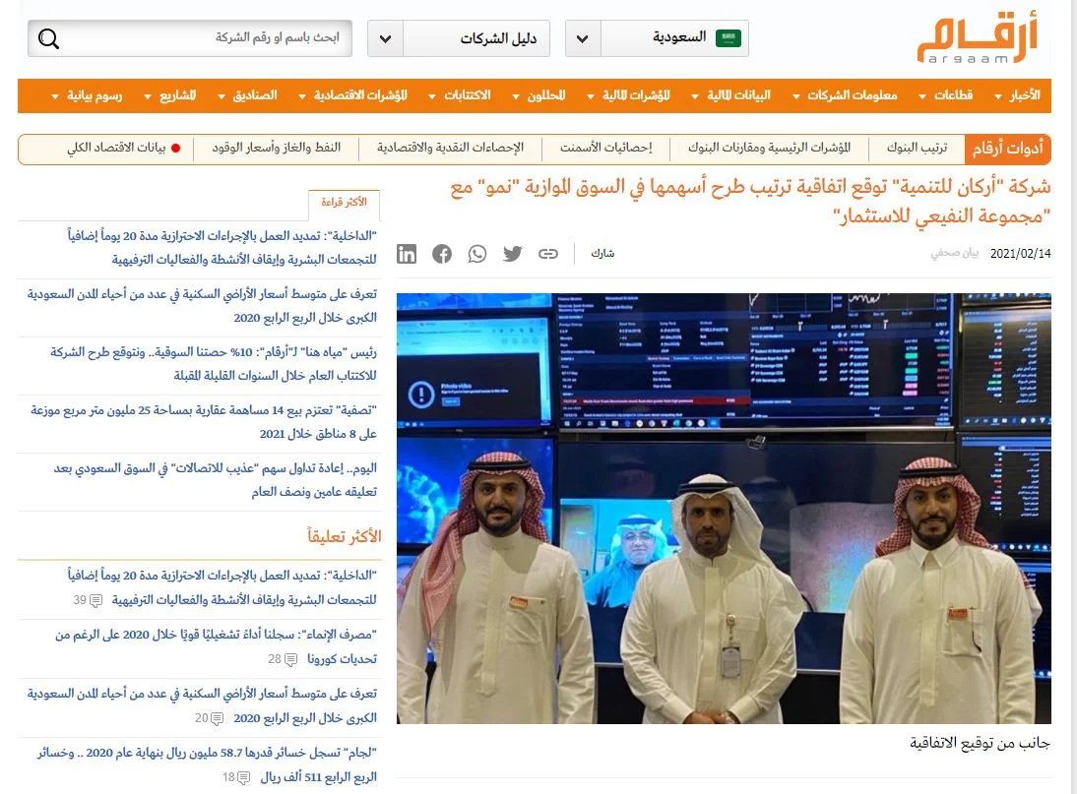This screenshot has width=1077, height=794.
Task: Click caption جانب من توقيع الاتفاقية
Action: tap(981, 743)
